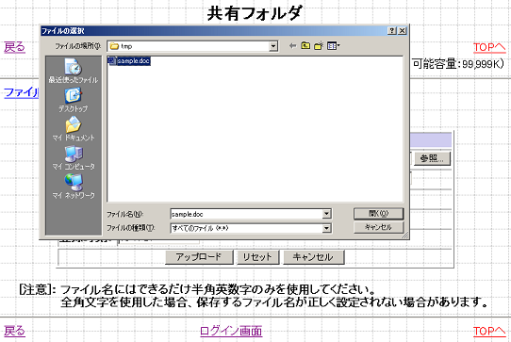This screenshot has width=511, height=342.
Task: Expand the file type dropdown arrow
Action: (x=326, y=228)
